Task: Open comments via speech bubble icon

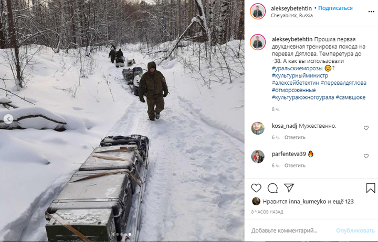Action: (x=272, y=188)
